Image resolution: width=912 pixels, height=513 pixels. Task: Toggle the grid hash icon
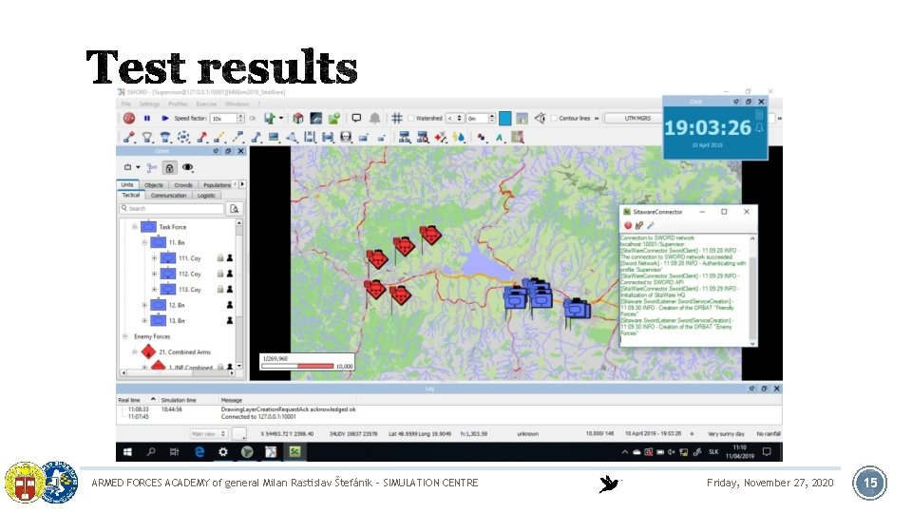tap(397, 118)
